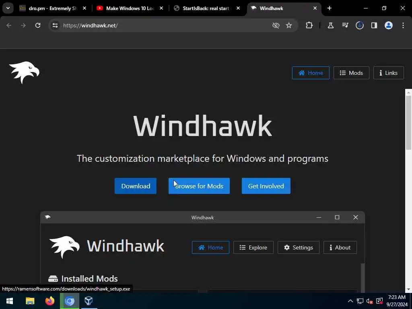Open the browser three-dot menu
The width and height of the screenshot is (412, 309).
pos(403,25)
